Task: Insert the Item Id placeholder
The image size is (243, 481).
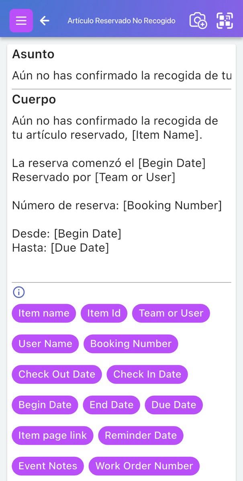Action: (104, 313)
